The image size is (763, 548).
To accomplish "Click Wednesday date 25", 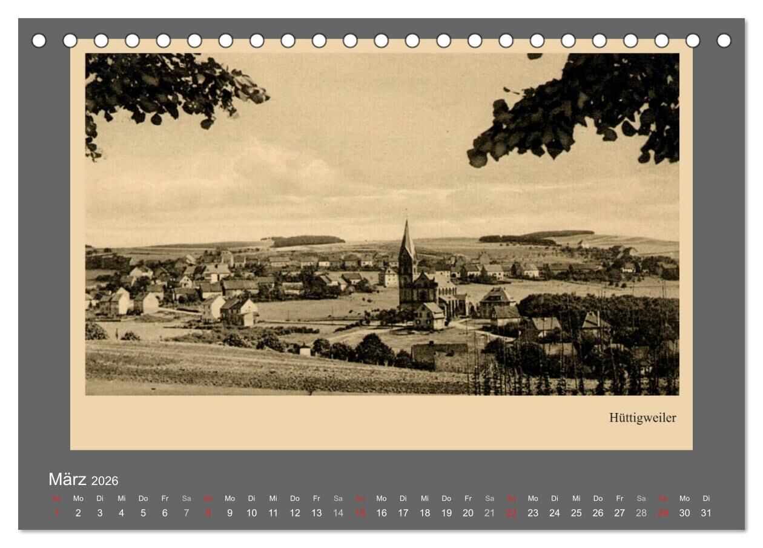I will coord(576,513).
